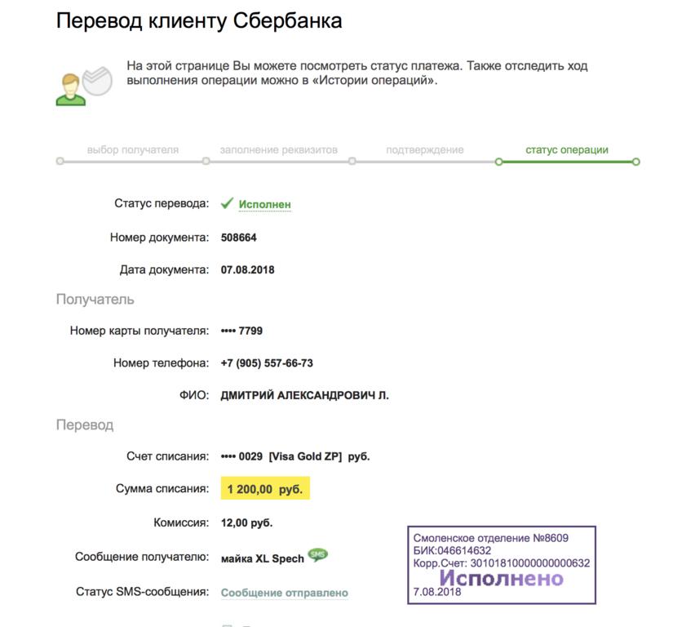Click the step circle starting заполнение реквизитов
Screen dimensions: 673x627
point(206,162)
